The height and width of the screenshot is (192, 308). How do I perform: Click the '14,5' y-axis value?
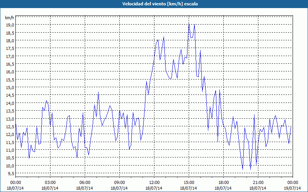click(10, 95)
